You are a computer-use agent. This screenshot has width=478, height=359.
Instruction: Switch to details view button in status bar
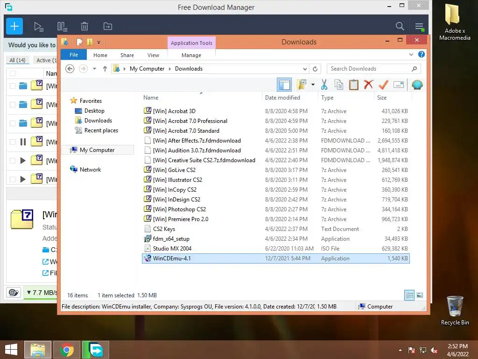(x=409, y=295)
